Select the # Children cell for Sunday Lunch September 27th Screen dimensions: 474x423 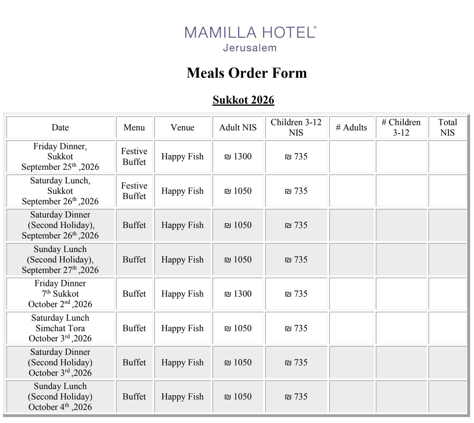pos(401,259)
